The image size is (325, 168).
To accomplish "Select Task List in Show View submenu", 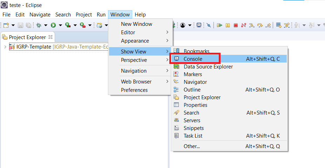I will [x=229, y=136].
